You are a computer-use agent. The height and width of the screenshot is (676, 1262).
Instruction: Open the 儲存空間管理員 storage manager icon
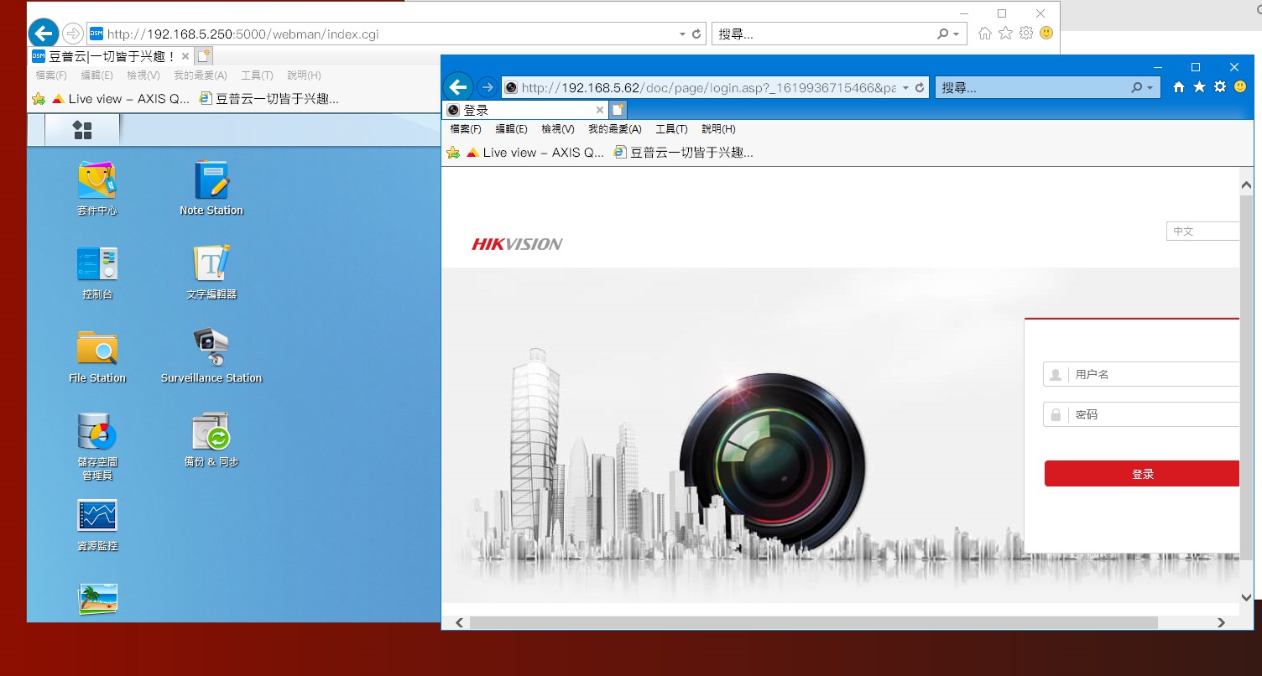tap(97, 433)
